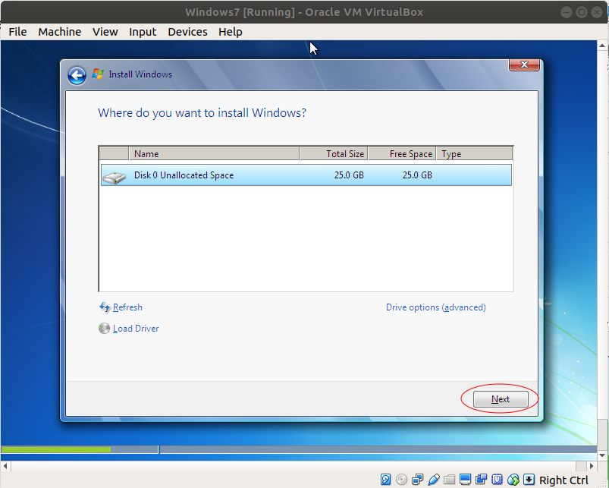Open hard disk activity indicator in VirtualBox status bar

coord(385,480)
